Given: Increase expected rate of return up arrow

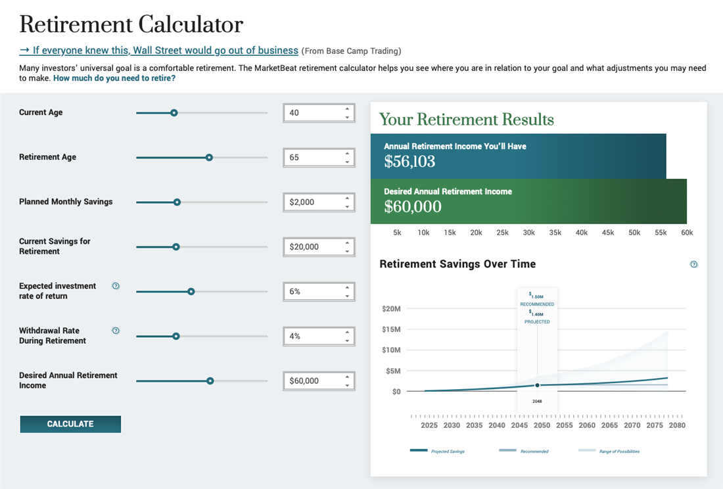Looking at the screenshot, I should 347,288.
